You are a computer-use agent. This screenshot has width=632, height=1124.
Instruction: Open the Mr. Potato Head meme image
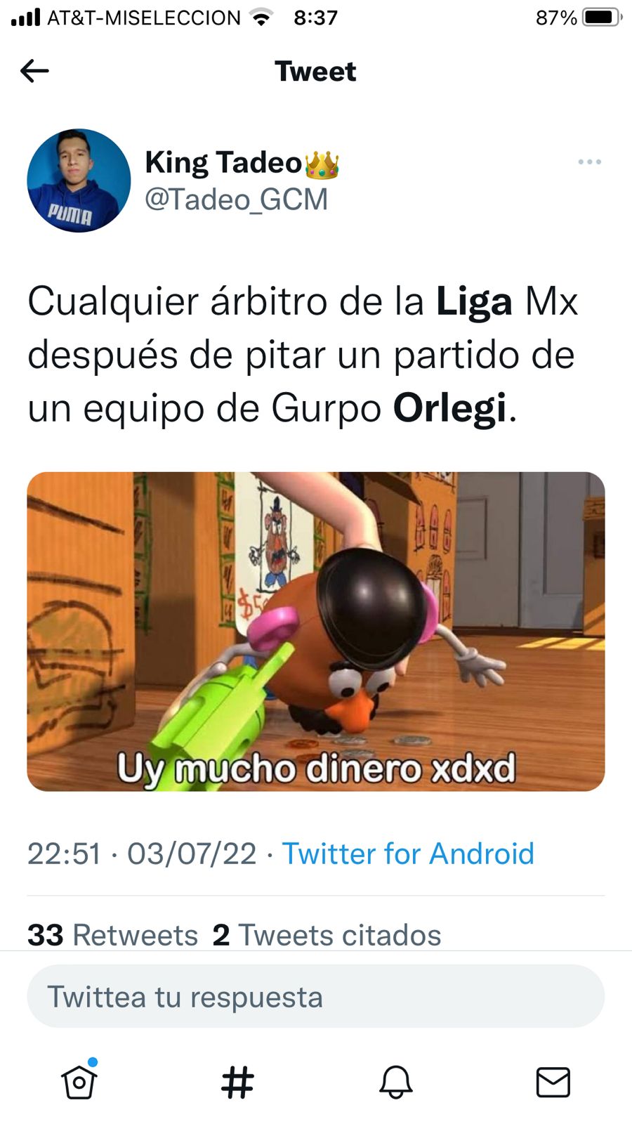(316, 632)
